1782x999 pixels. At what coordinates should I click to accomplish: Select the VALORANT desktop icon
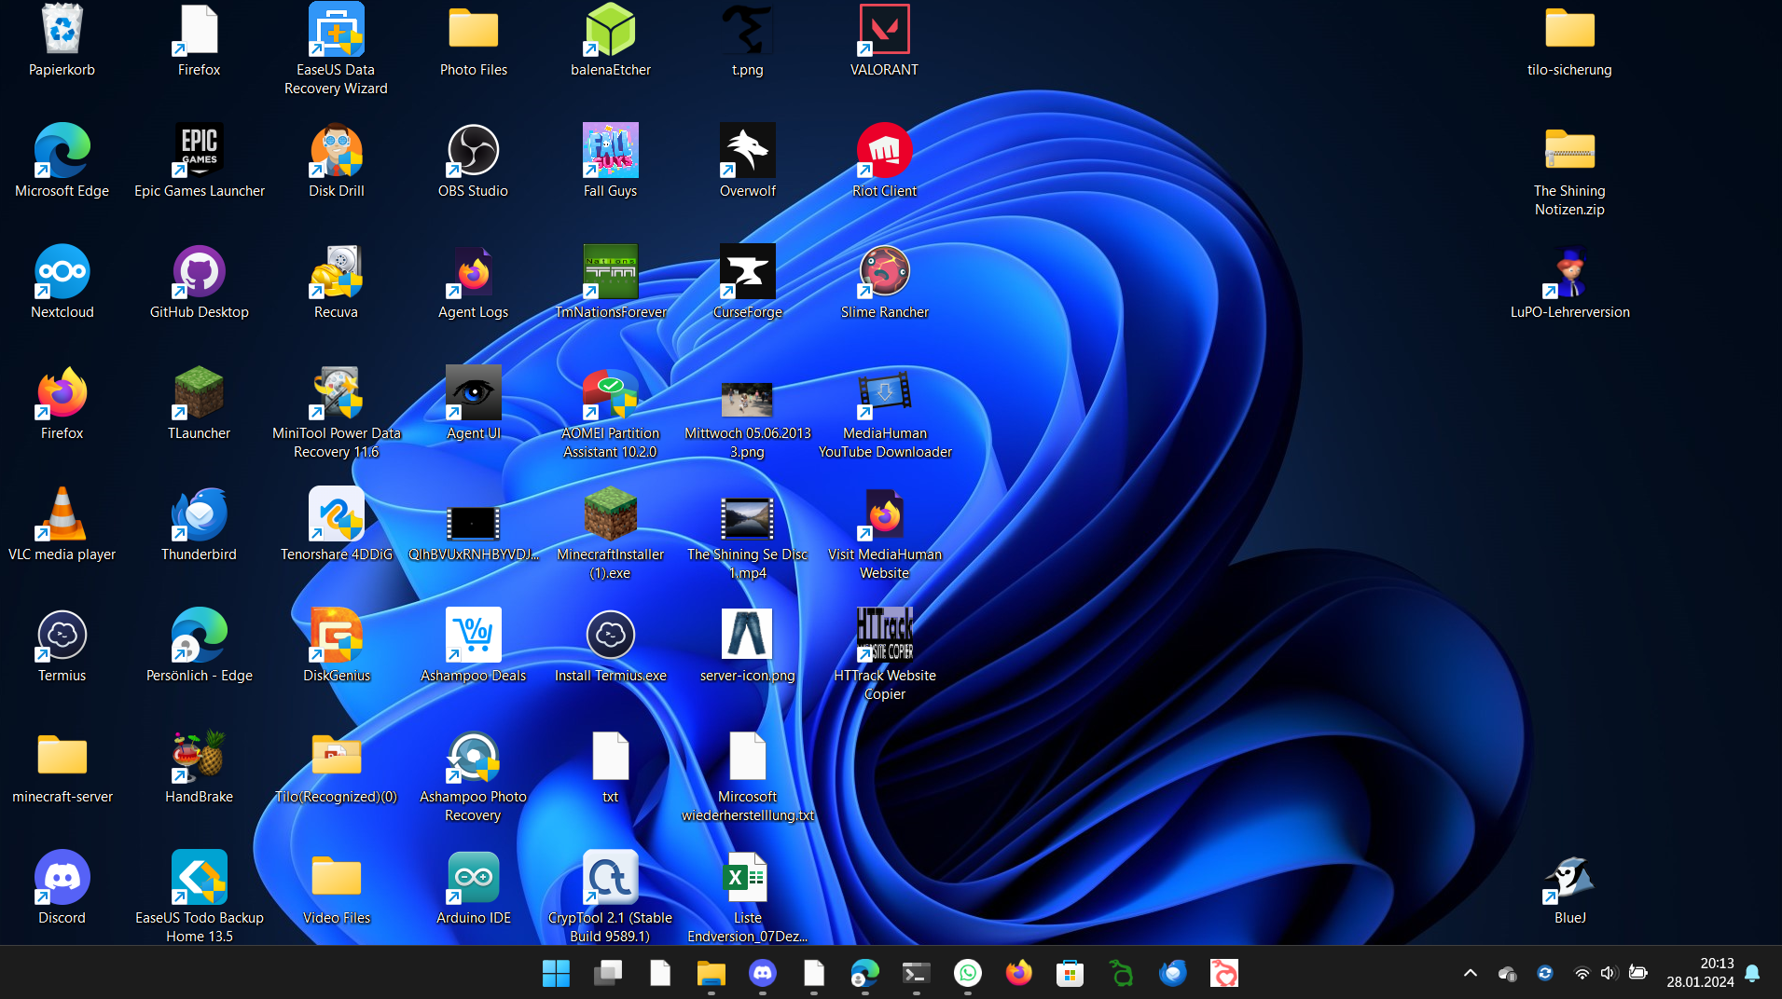click(x=883, y=31)
